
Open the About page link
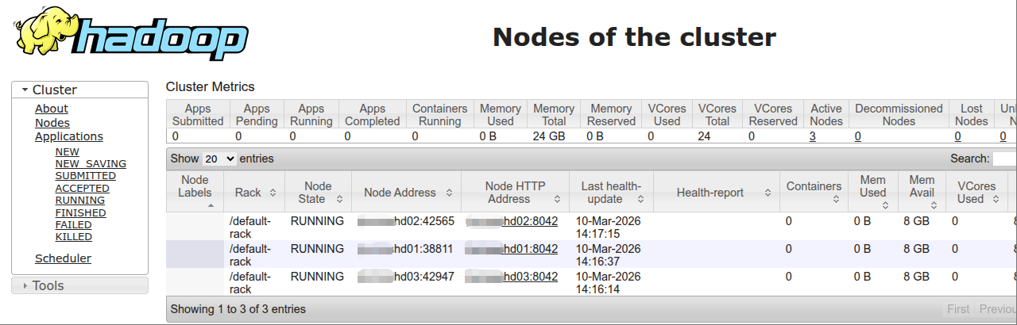52,109
